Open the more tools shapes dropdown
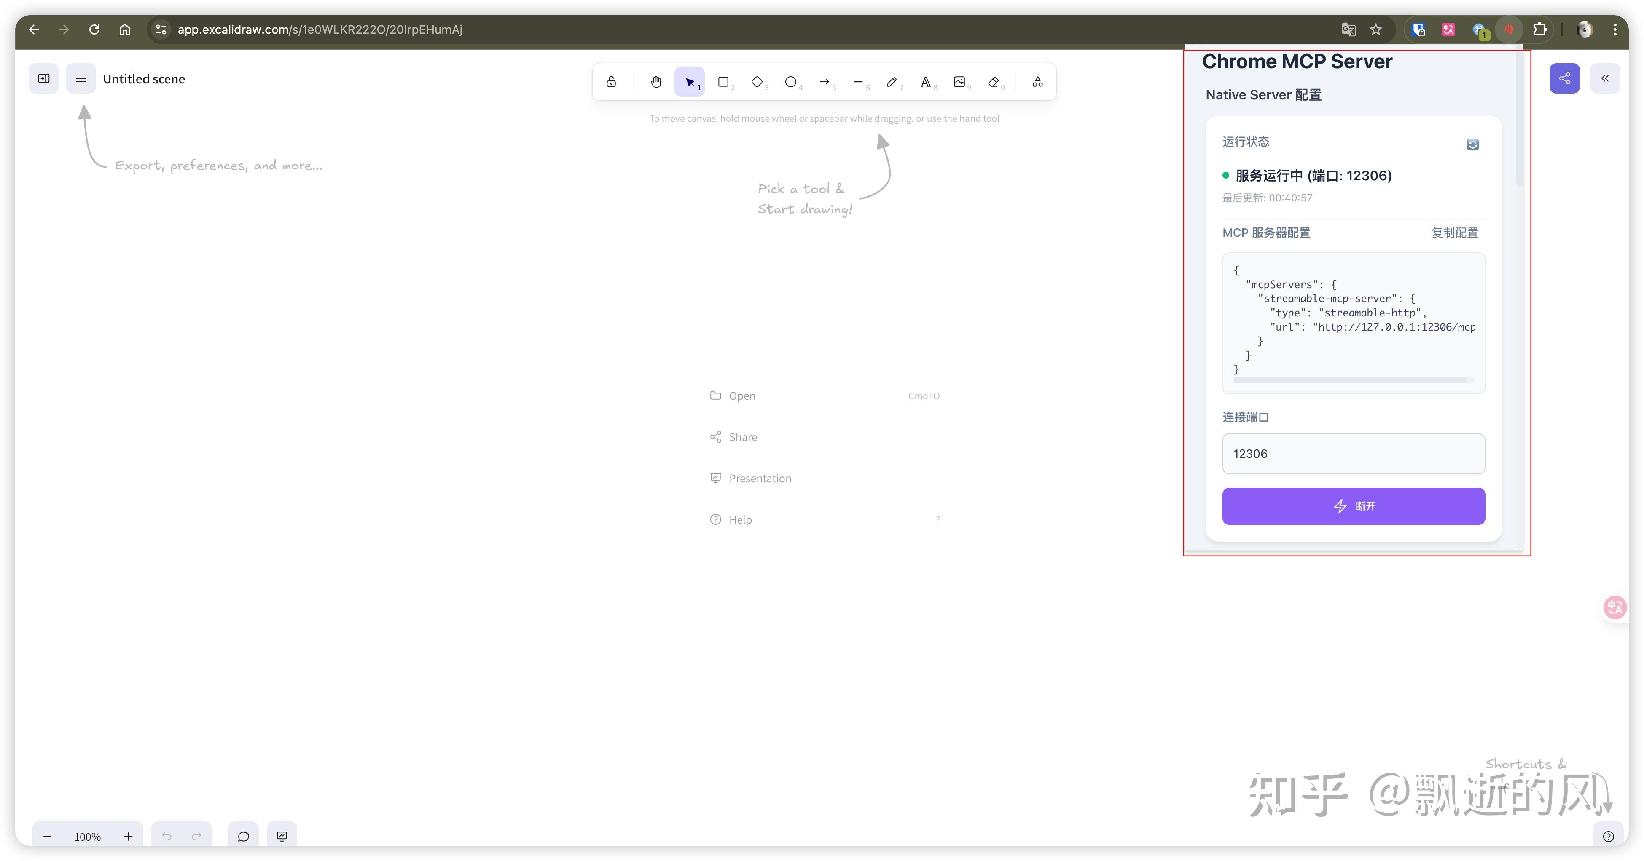The image size is (1644, 861). [1038, 82]
